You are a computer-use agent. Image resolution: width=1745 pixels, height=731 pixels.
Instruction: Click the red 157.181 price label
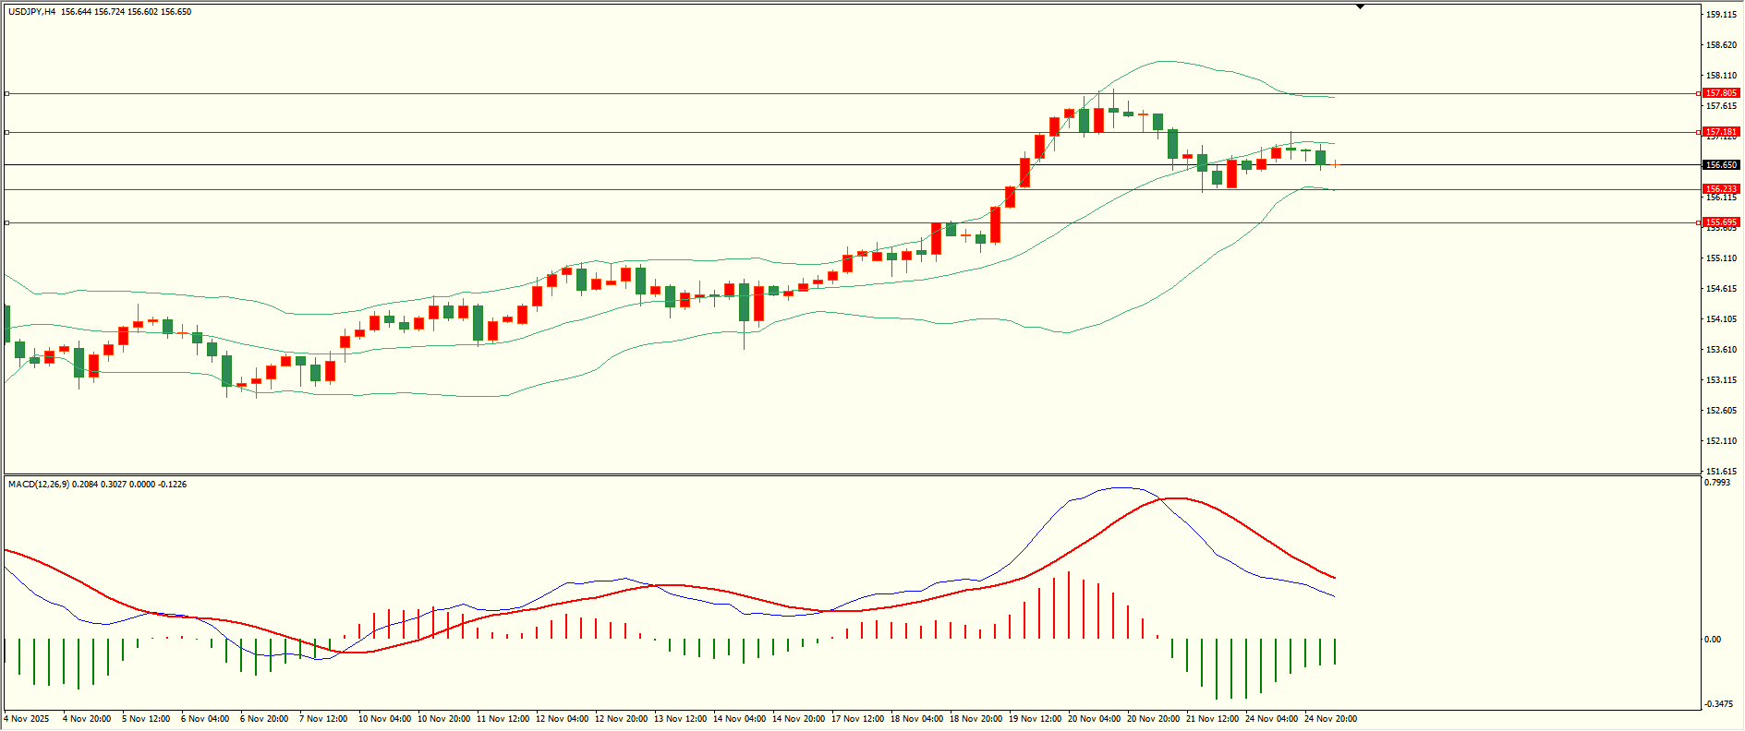pyautogui.click(x=1721, y=132)
